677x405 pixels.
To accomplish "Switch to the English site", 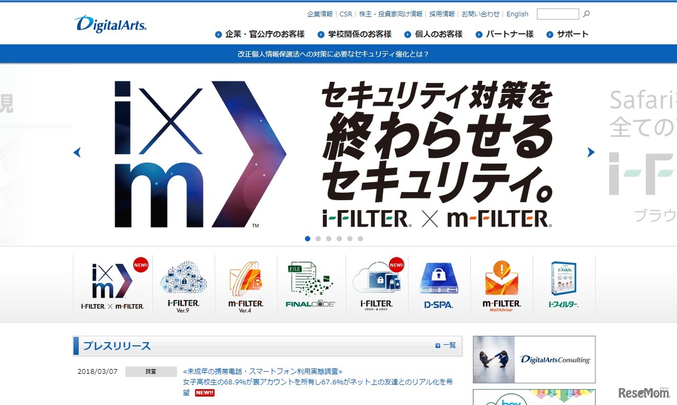I will [517, 14].
